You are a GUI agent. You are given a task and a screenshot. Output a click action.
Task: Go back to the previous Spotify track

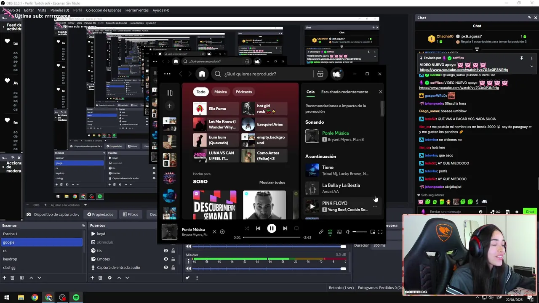[x=258, y=229]
